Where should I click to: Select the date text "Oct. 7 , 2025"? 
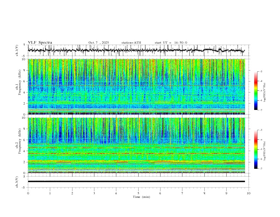[99, 43]
